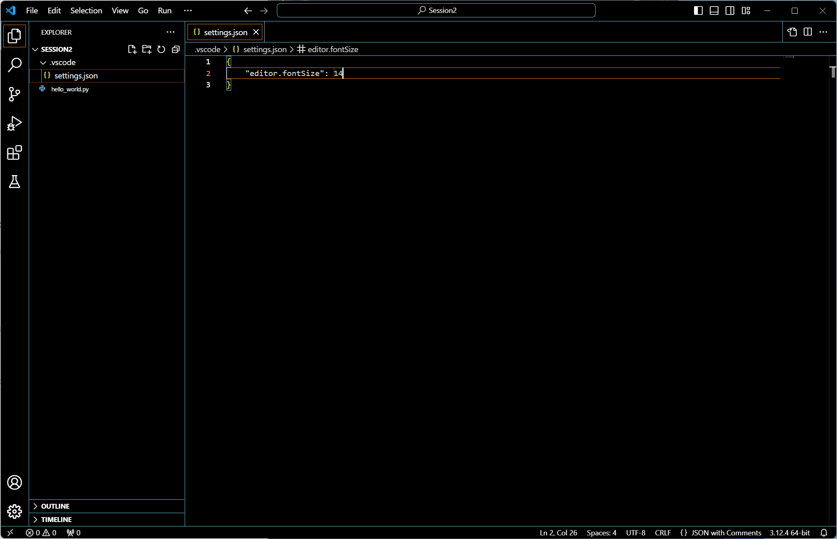Image resolution: width=837 pixels, height=539 pixels.
Task: Open the Selection menu
Action: [86, 11]
